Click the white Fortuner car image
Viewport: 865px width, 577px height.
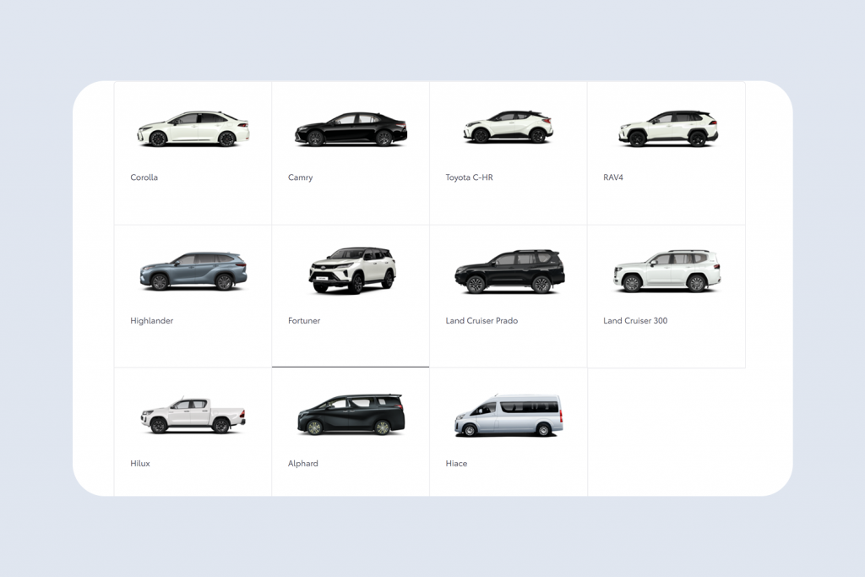[352, 270]
